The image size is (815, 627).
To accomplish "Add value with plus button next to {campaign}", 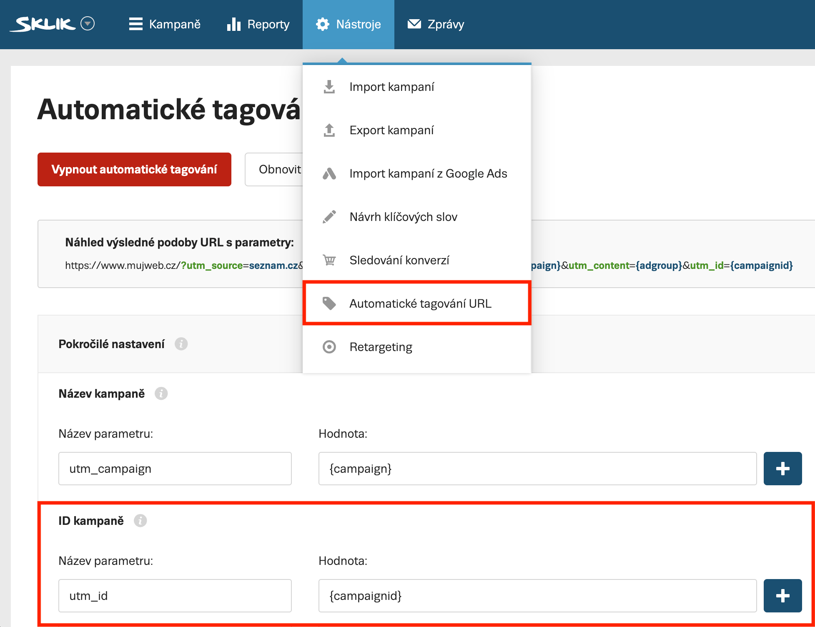I will coord(782,469).
